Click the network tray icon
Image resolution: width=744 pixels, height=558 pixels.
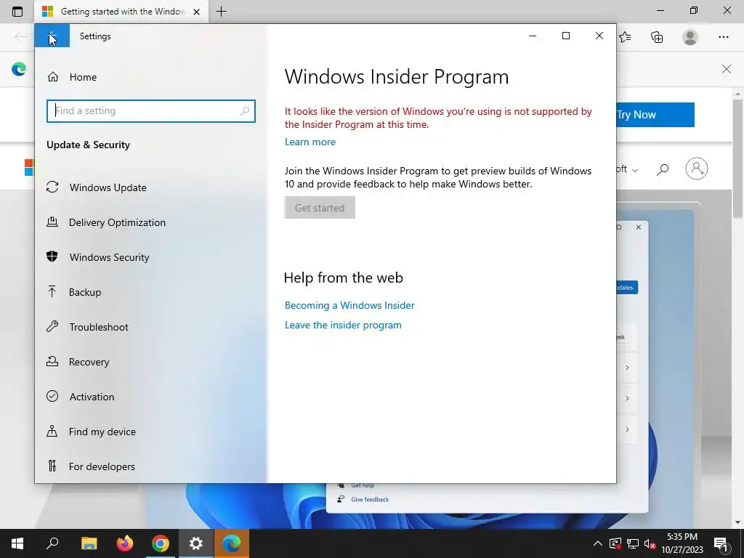pyautogui.click(x=633, y=543)
